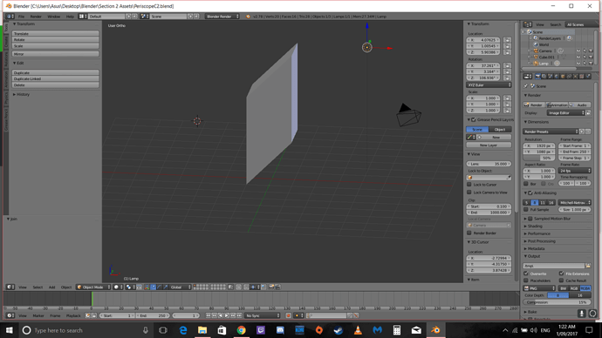Select the Lamp object in the outliner
This screenshot has width=602, height=338.
[544, 64]
